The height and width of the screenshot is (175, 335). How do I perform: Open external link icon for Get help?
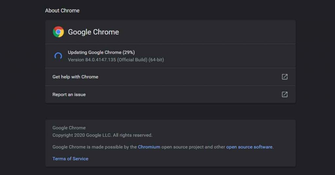[x=285, y=77]
